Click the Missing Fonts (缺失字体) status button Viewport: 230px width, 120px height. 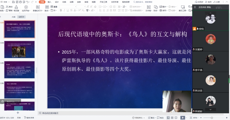[29, 118]
